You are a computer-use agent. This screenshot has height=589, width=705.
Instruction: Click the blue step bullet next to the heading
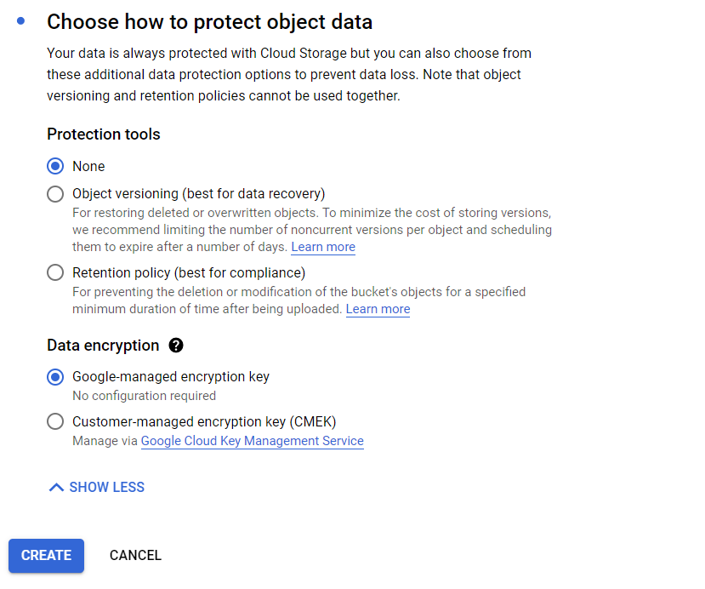click(20, 20)
